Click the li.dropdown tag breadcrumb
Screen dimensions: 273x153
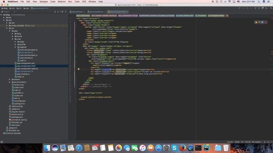200,16
